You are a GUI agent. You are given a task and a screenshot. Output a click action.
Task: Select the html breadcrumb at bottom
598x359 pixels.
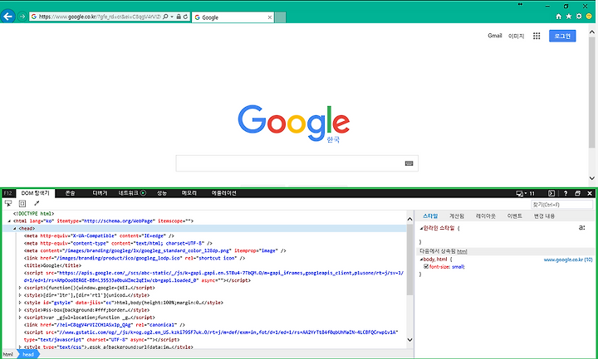click(x=8, y=354)
